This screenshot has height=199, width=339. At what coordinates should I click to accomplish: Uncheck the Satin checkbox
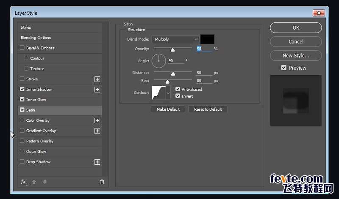(22, 110)
